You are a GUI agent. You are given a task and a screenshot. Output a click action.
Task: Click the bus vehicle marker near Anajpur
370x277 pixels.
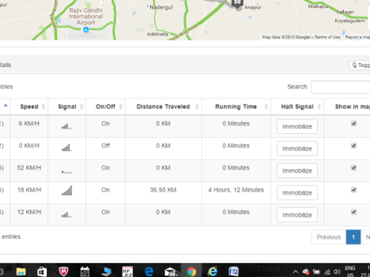(x=237, y=3)
